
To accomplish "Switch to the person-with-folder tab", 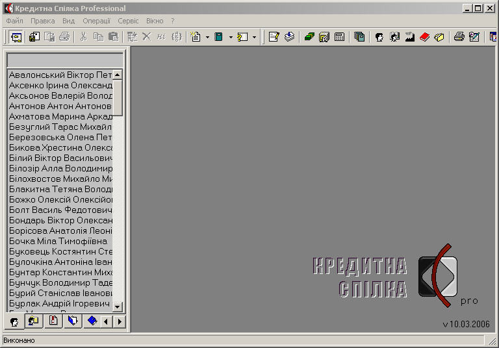I will coord(33,321).
